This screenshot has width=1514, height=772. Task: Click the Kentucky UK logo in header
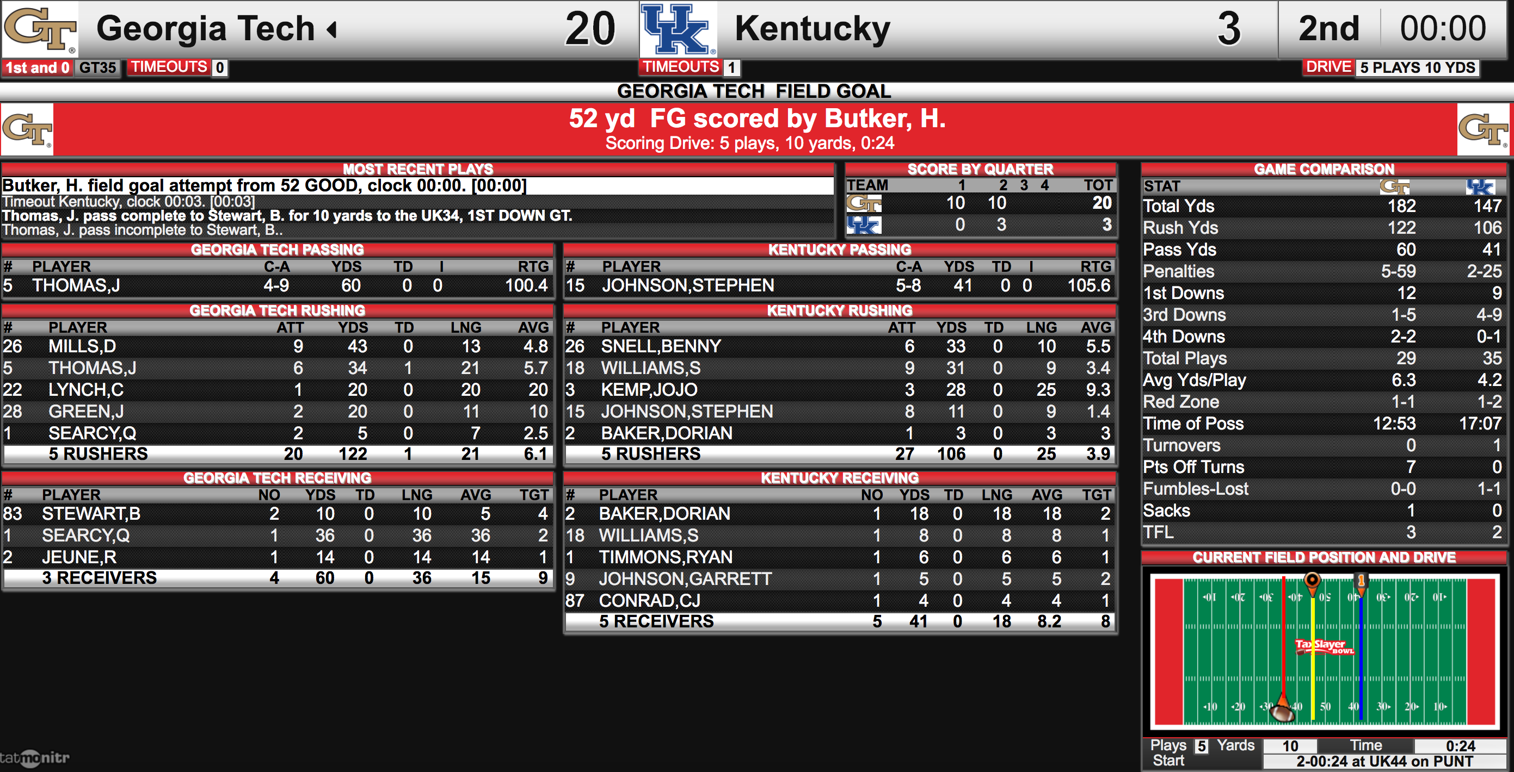678,29
